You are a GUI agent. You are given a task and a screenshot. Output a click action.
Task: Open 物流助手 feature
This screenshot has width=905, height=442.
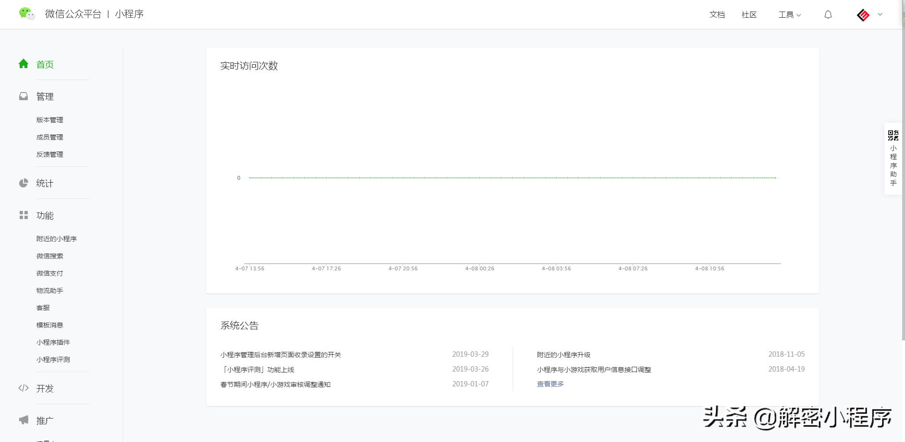50,291
